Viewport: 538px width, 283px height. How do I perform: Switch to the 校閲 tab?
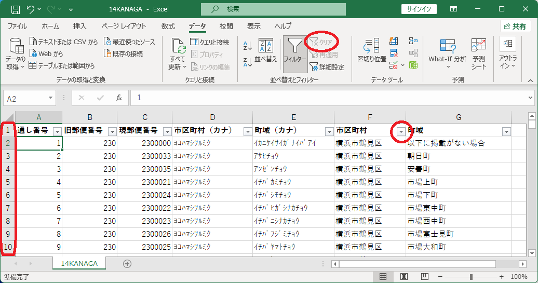point(226,26)
